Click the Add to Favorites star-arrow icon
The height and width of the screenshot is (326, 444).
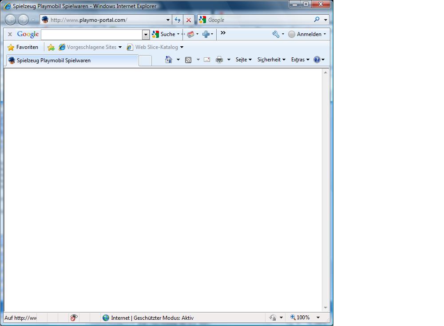point(51,47)
